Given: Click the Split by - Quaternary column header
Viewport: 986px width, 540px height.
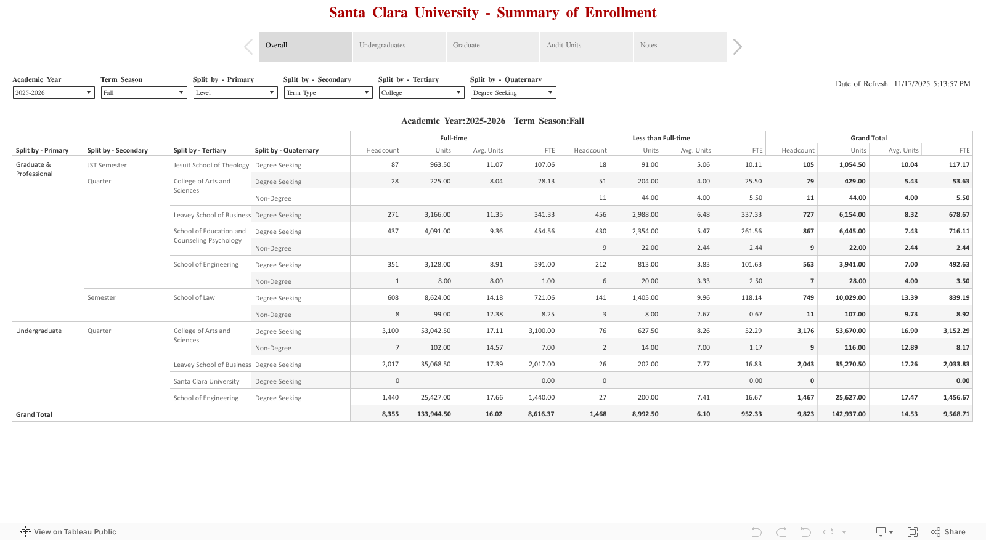Looking at the screenshot, I should [x=287, y=150].
